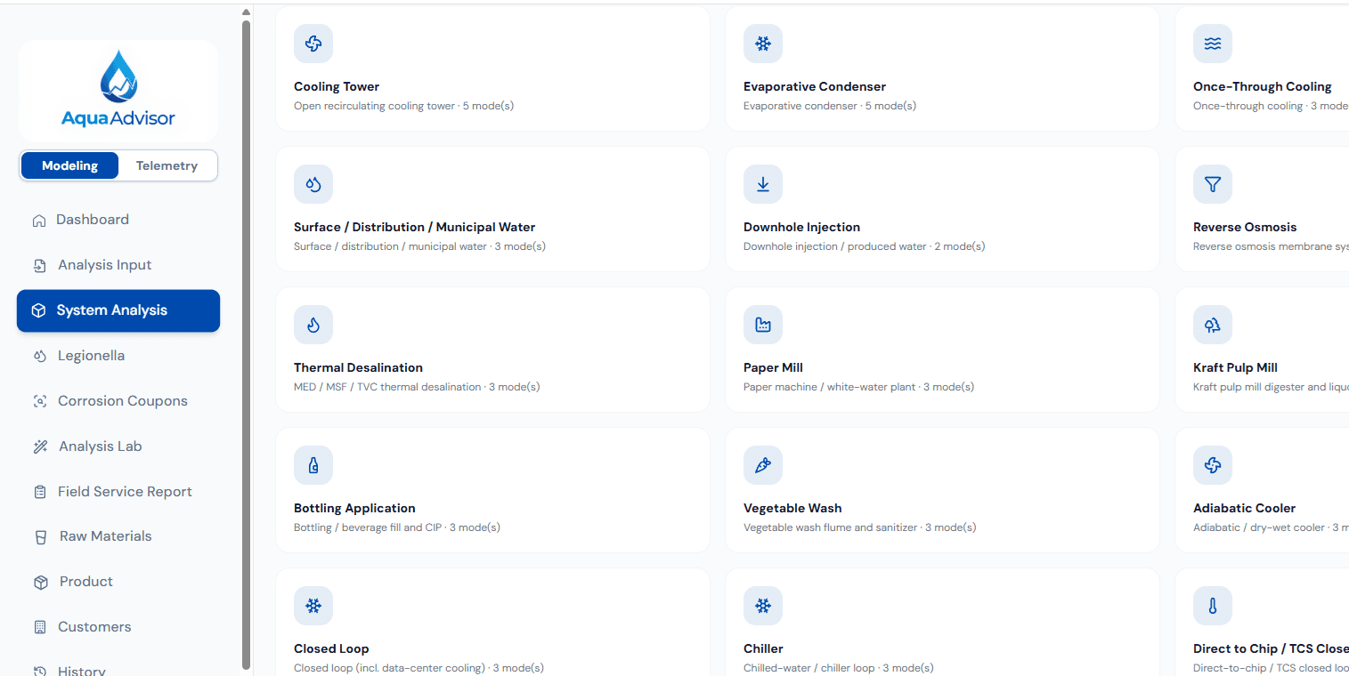
Task: Click the sidebar vertical scrollbar
Action: click(247, 343)
